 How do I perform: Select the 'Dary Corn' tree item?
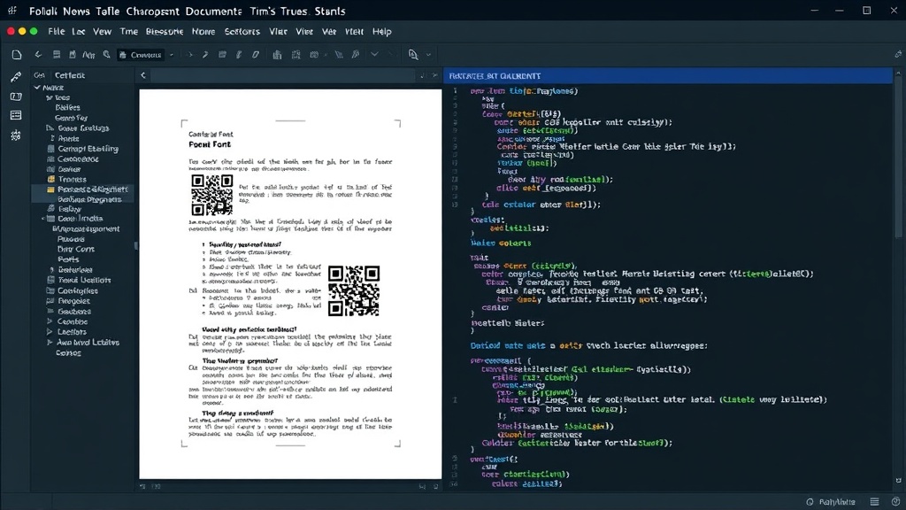coord(76,249)
